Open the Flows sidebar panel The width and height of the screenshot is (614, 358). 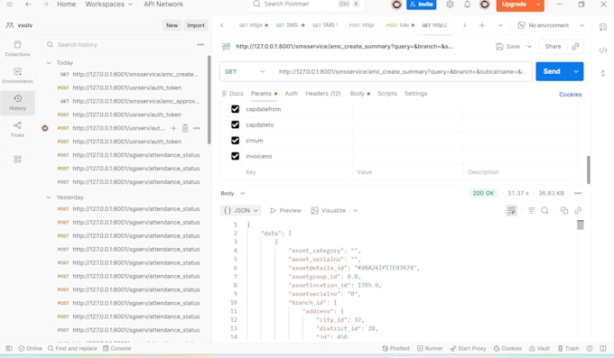(17, 130)
